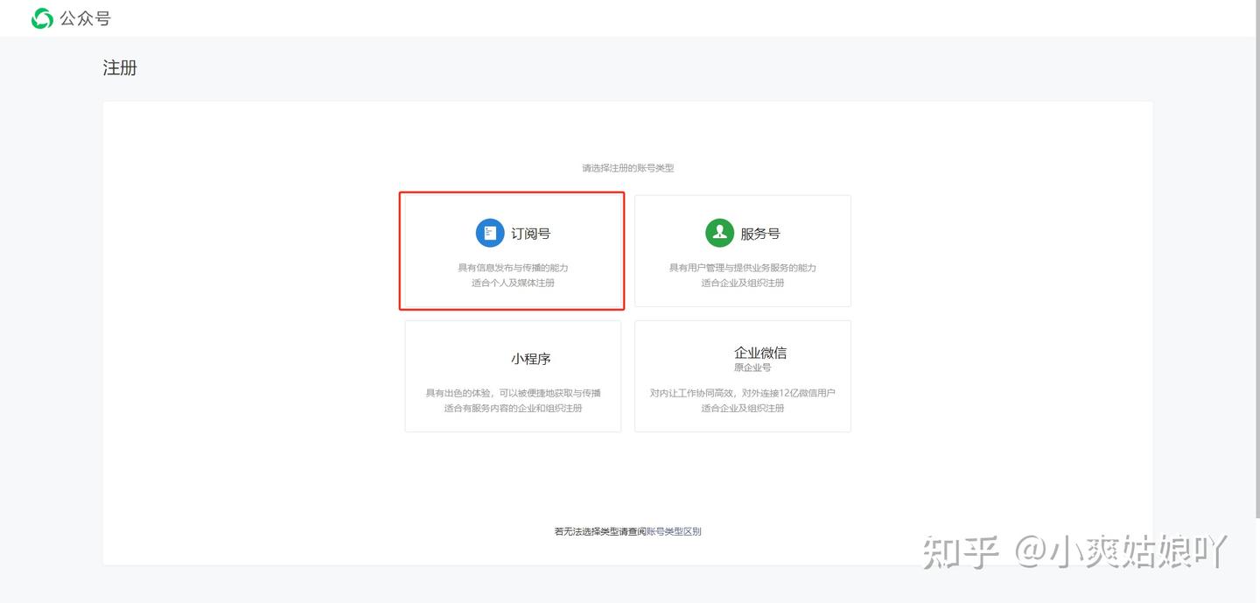Click the 服务号 title text
The width and height of the screenshot is (1260, 603).
[760, 234]
